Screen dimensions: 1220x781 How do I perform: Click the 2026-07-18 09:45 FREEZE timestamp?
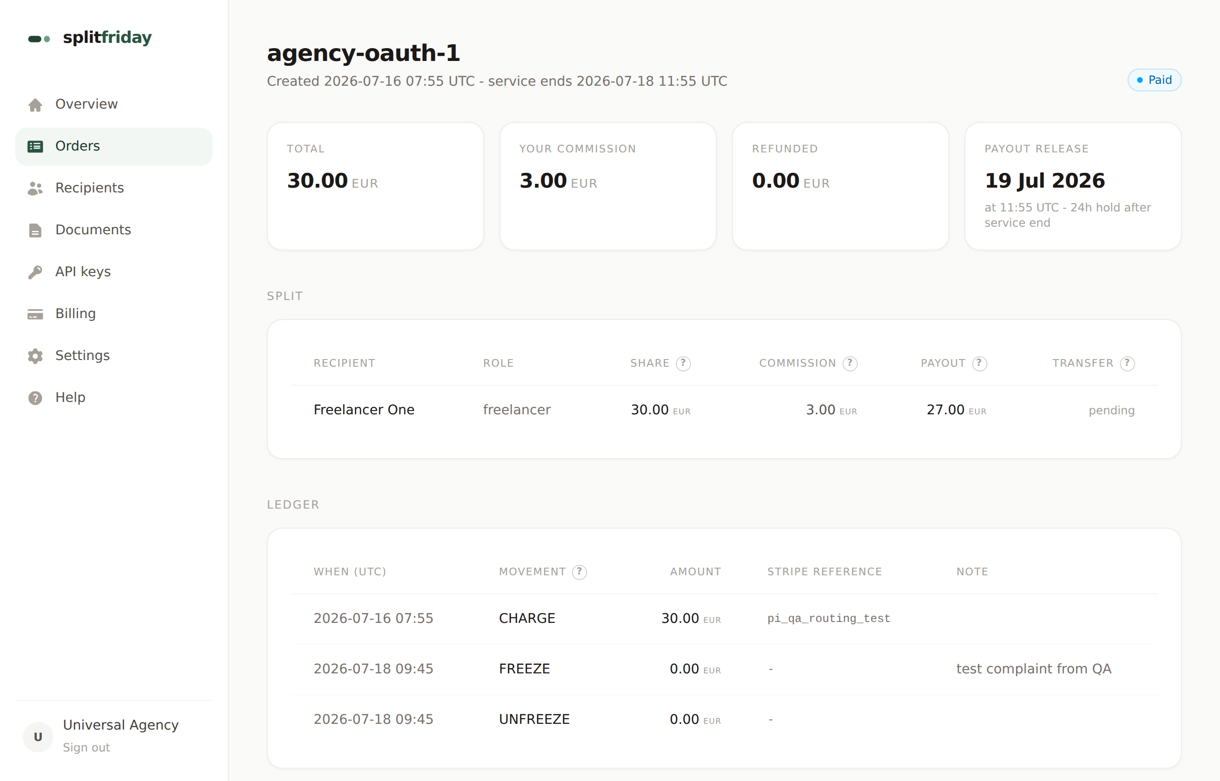(x=374, y=669)
